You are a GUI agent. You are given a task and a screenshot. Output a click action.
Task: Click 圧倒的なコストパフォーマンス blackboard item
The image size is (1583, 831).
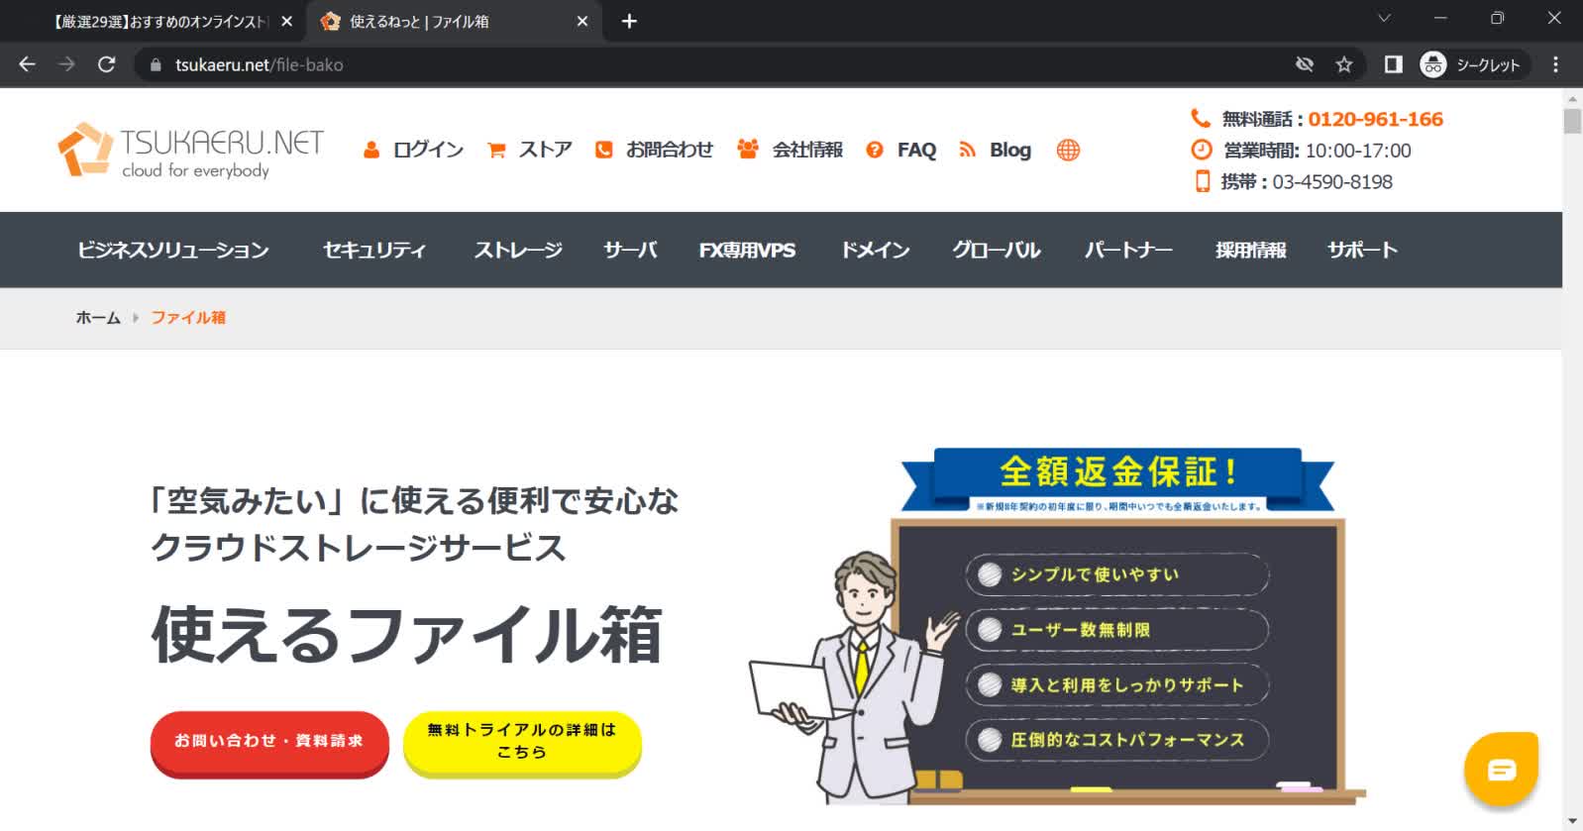pos(1117,740)
